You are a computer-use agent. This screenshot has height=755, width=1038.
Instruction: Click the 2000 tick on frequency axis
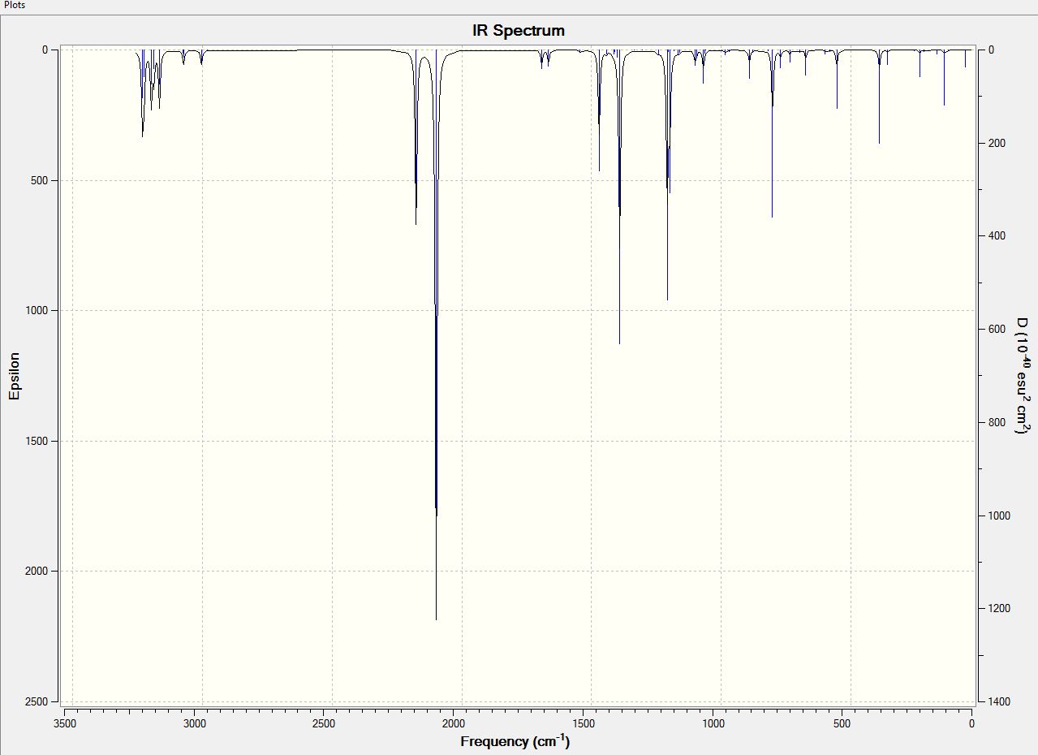[453, 723]
